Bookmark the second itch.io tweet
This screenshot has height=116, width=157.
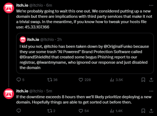[x=143, y=111]
